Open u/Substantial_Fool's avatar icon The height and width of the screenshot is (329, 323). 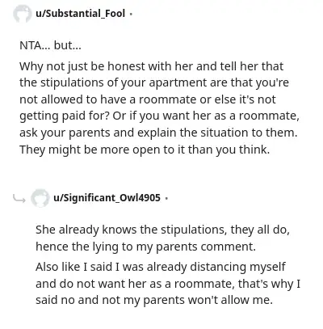coord(22,14)
